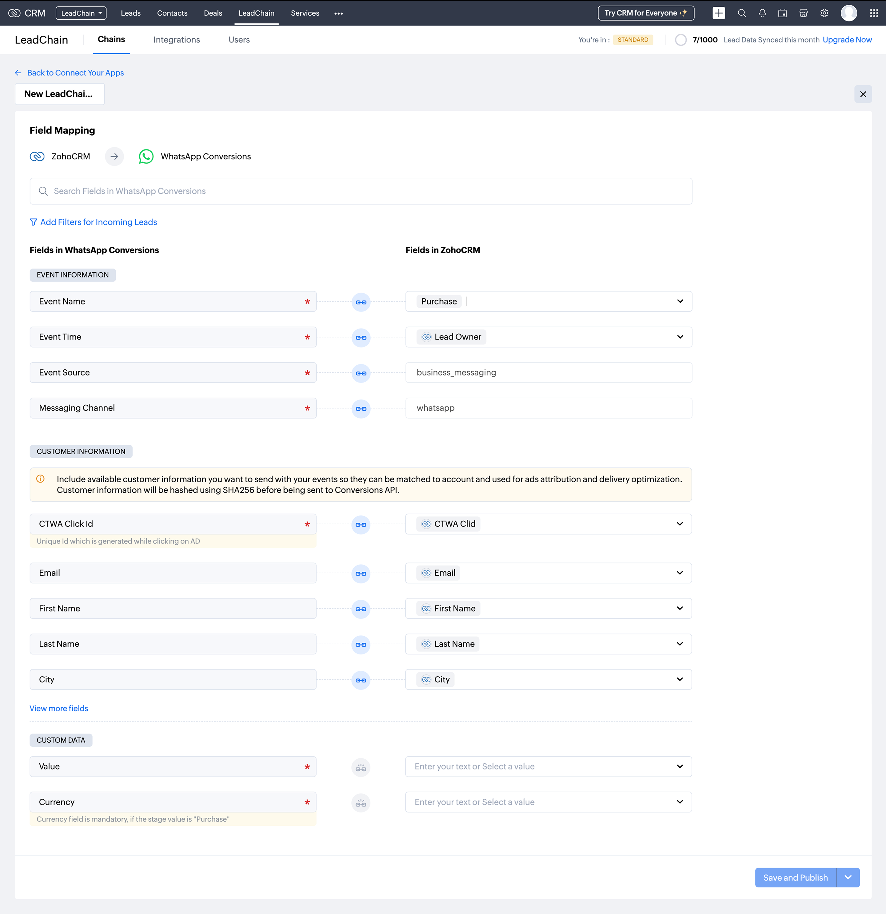This screenshot has width=886, height=914.
Task: Switch to the Integrations tab
Action: tap(176, 40)
